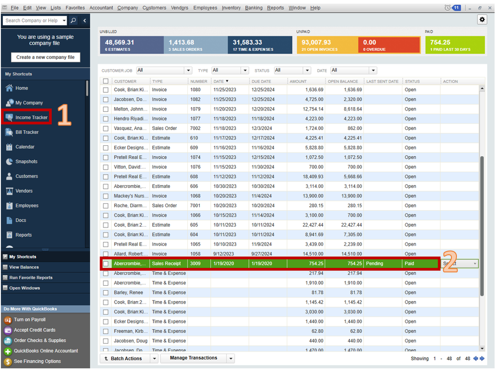Check the Hendro Riyadi invoice 1077 checkbox
This screenshot has height=371, width=495.
click(106, 119)
